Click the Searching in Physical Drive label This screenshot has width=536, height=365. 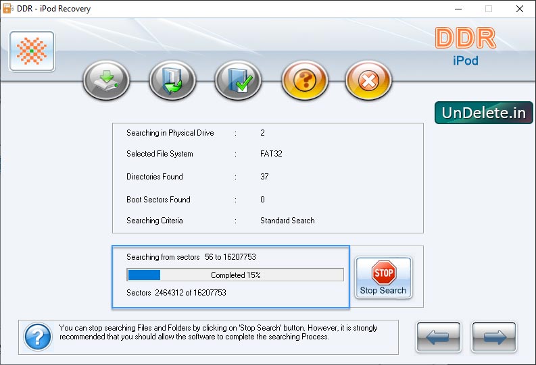(170, 133)
